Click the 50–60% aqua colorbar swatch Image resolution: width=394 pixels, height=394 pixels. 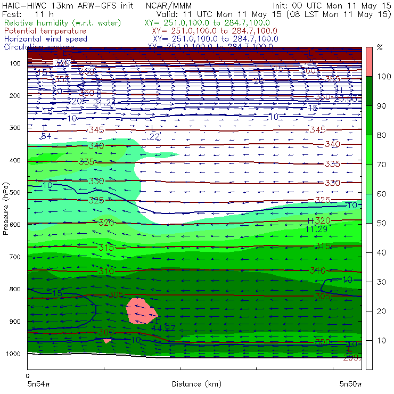point(369,208)
